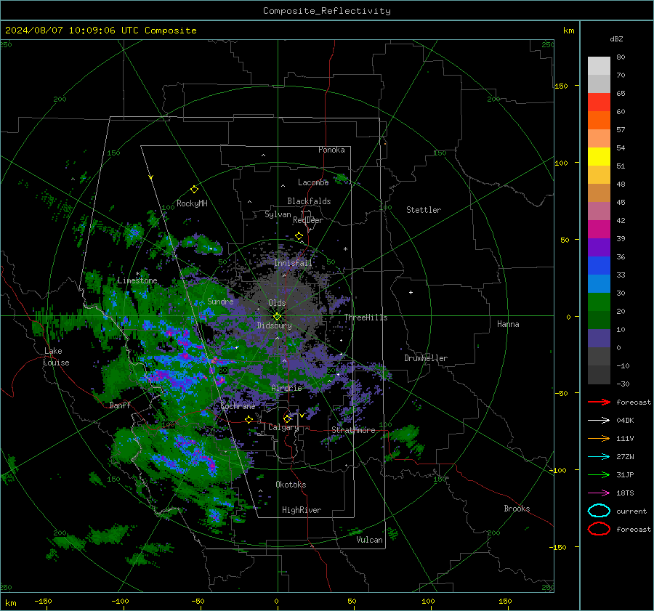Click the yellow diamond marker beside RockyMH
This screenshot has width=654, height=611.
(194, 190)
